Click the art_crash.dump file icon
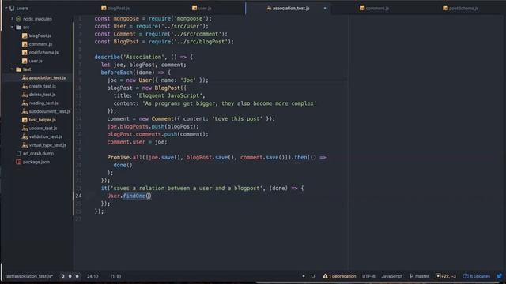This screenshot has width=506, height=284. (19, 154)
